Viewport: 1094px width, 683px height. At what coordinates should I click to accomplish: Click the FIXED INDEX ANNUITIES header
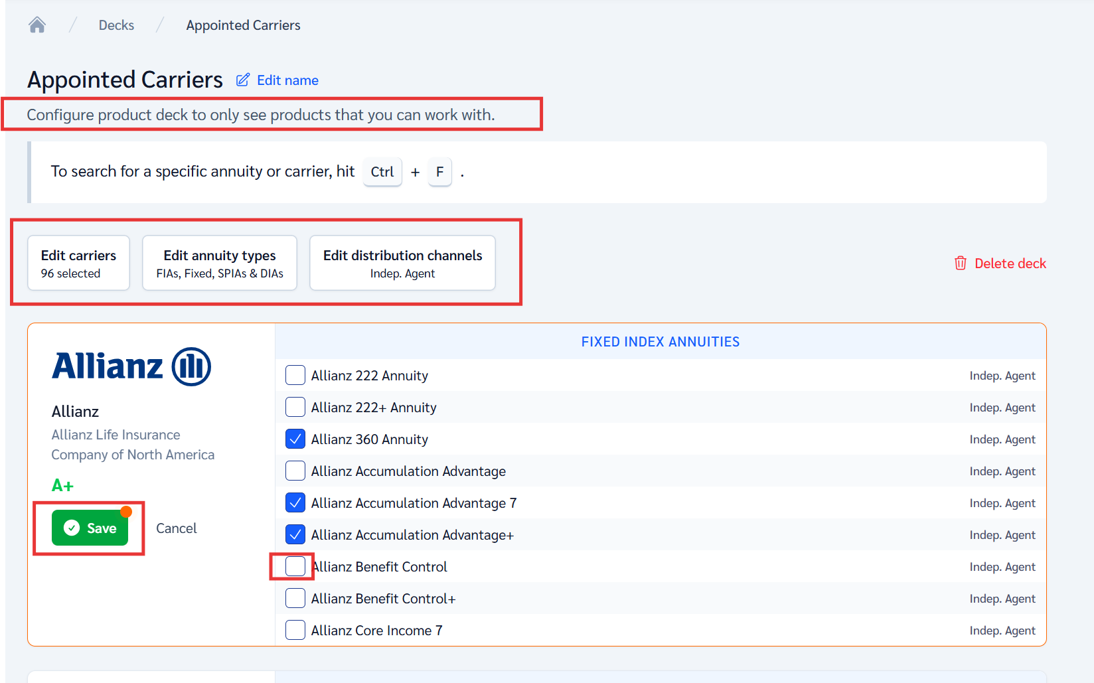point(661,342)
